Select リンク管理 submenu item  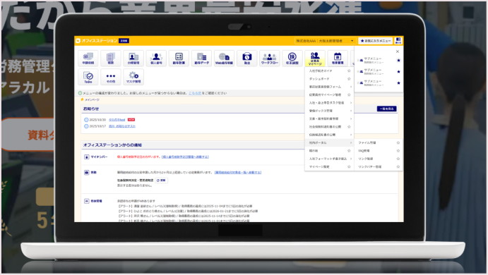coord(365,159)
